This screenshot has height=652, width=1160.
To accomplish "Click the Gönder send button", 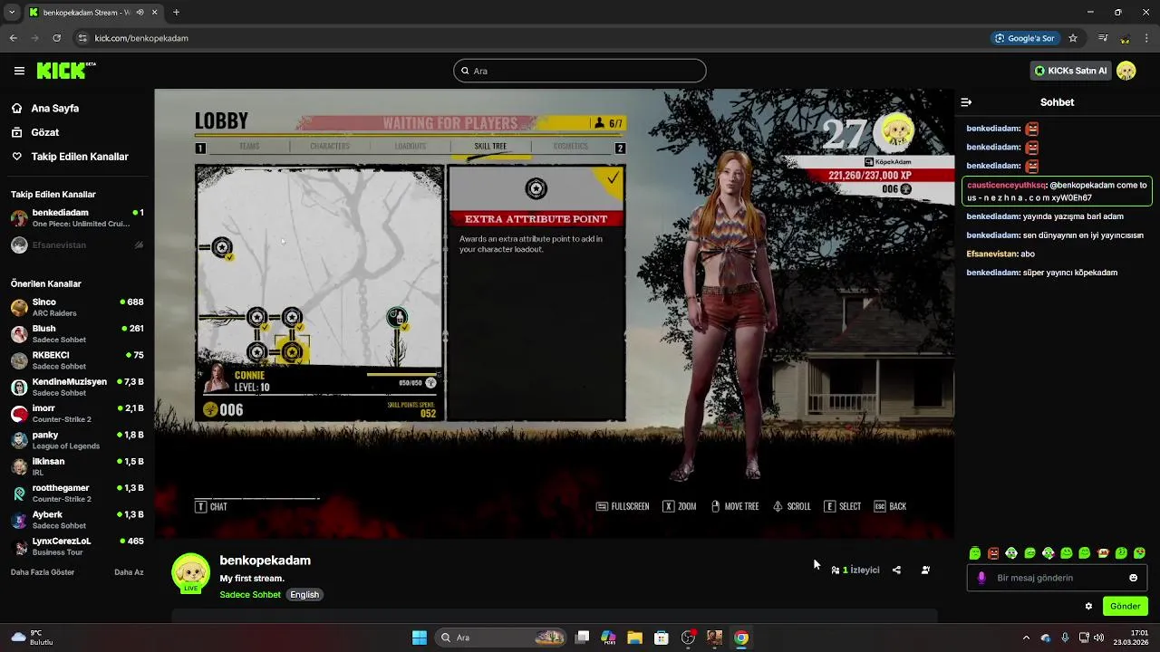I will coord(1125,607).
